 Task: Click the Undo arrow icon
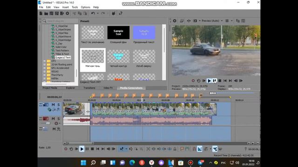pyautogui.click(x=93, y=13)
